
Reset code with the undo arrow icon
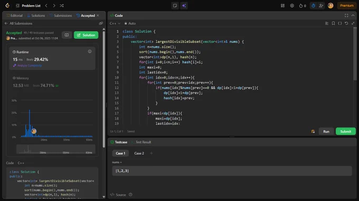(x=346, y=23)
